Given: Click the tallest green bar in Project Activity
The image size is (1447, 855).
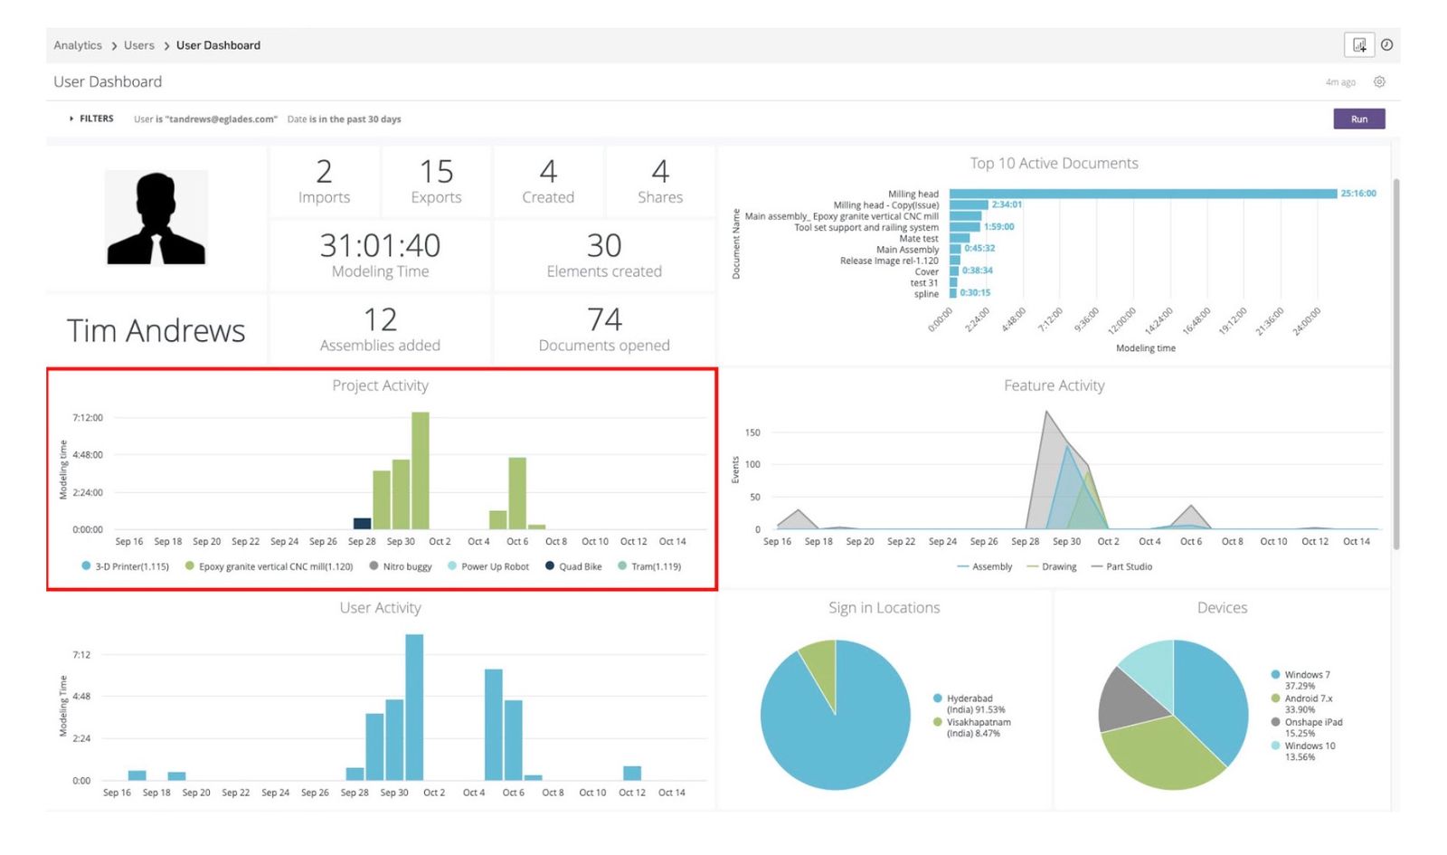Looking at the screenshot, I should pyautogui.click(x=421, y=470).
